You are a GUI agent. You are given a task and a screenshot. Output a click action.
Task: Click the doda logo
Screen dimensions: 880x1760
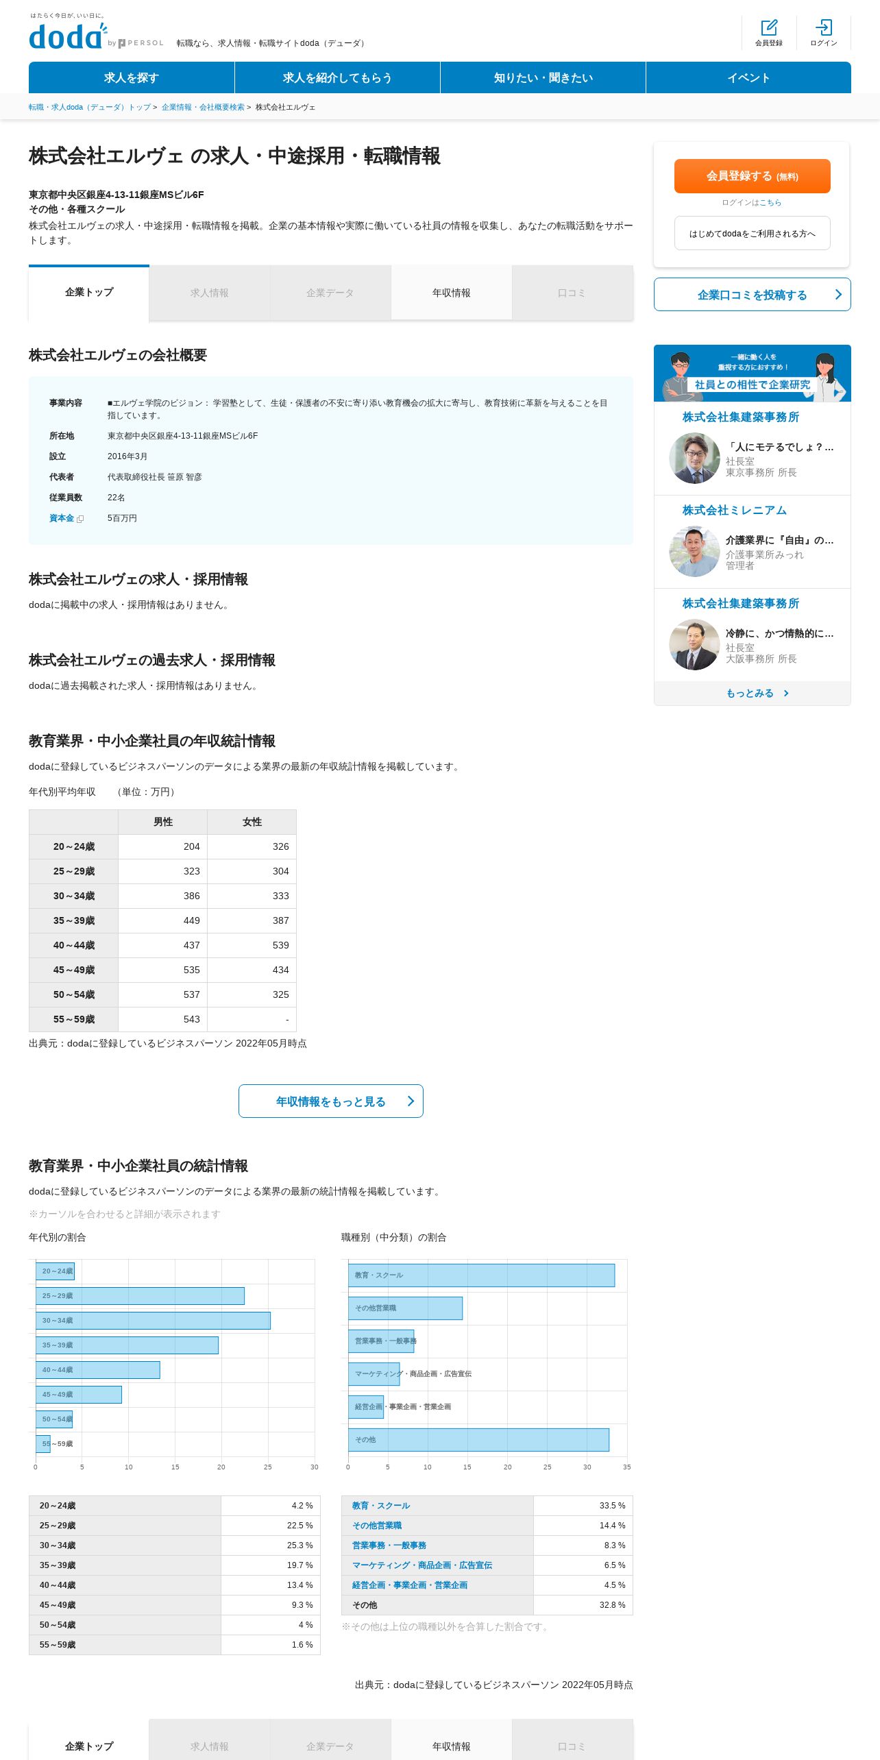69,36
